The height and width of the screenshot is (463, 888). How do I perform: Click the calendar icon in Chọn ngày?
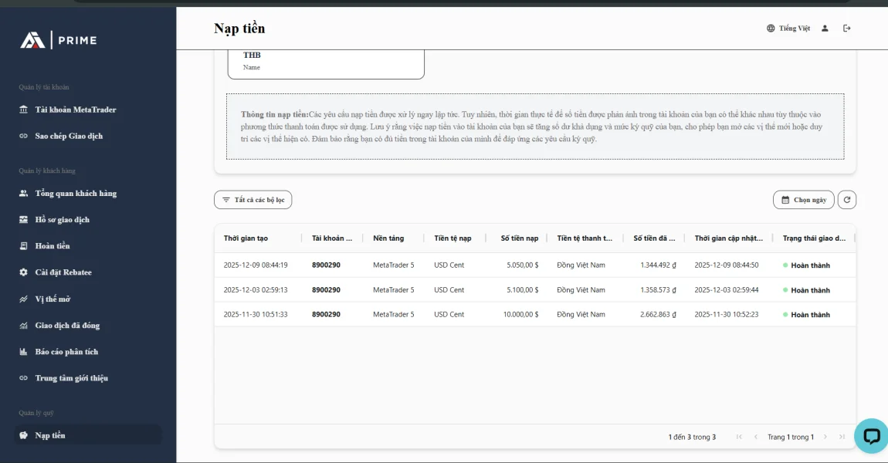click(785, 200)
